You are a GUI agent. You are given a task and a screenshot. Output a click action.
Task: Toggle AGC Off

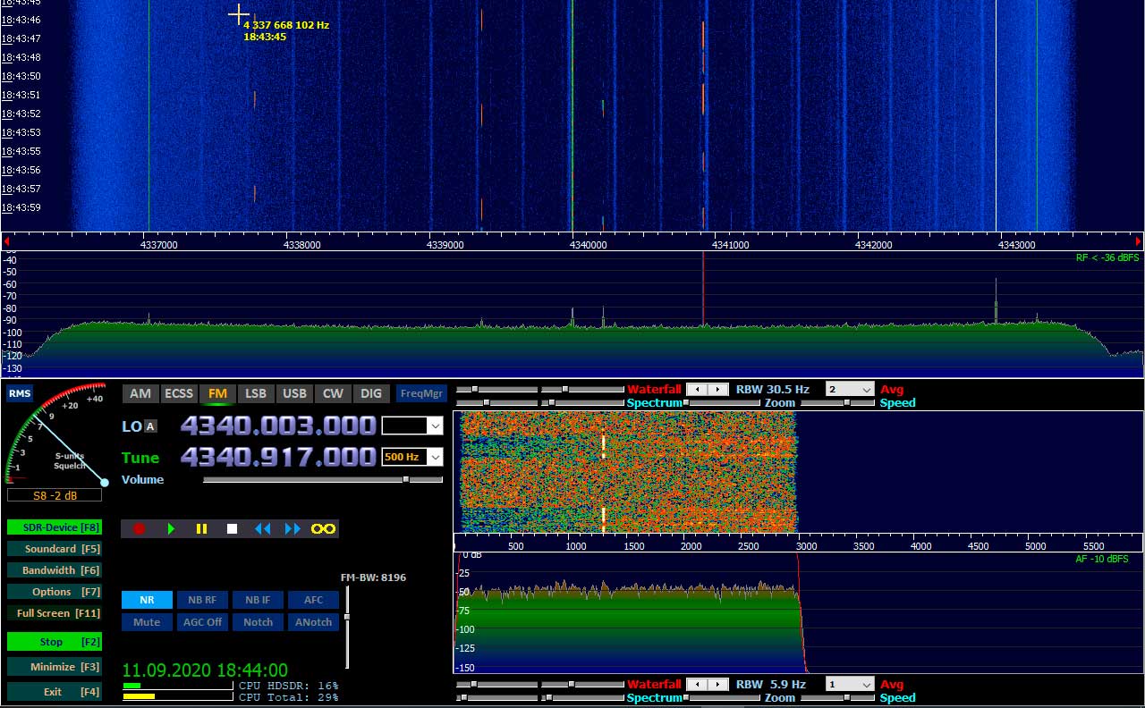coord(202,622)
